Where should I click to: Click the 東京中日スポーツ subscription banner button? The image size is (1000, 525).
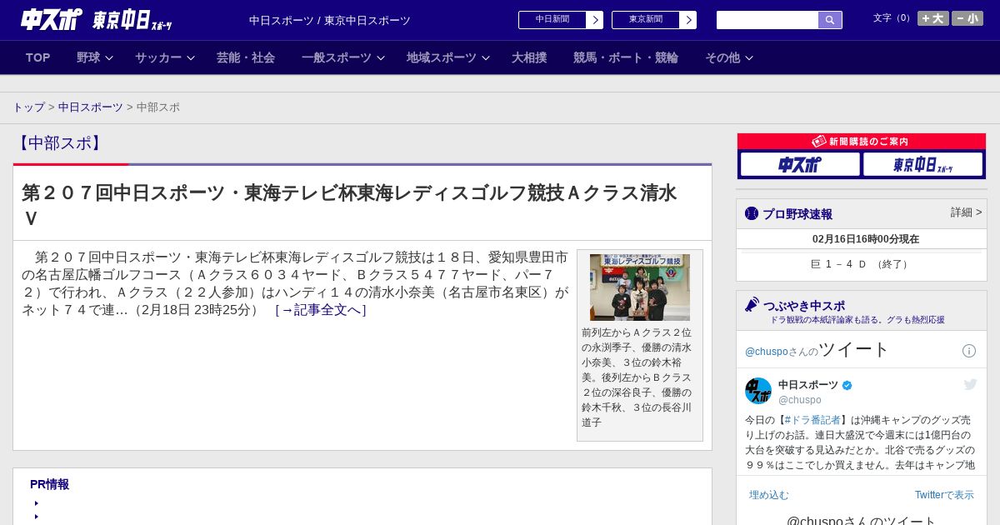[x=922, y=164]
